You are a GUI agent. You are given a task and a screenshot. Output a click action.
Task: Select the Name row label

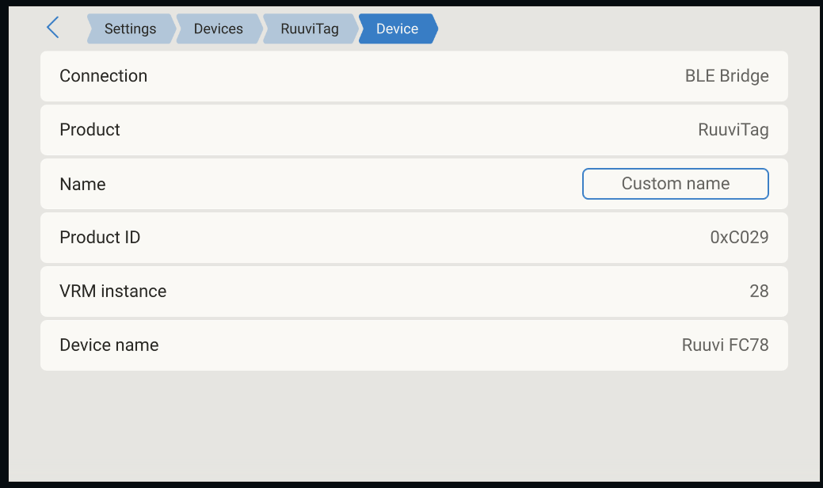coord(82,184)
